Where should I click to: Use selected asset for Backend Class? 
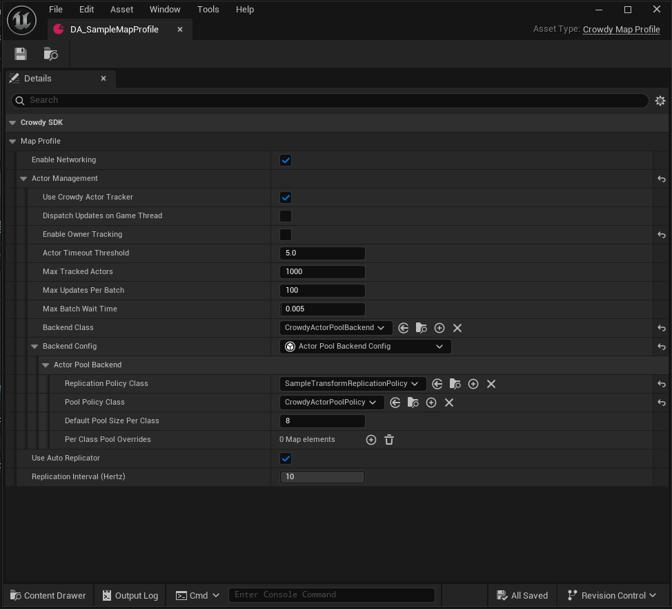404,328
